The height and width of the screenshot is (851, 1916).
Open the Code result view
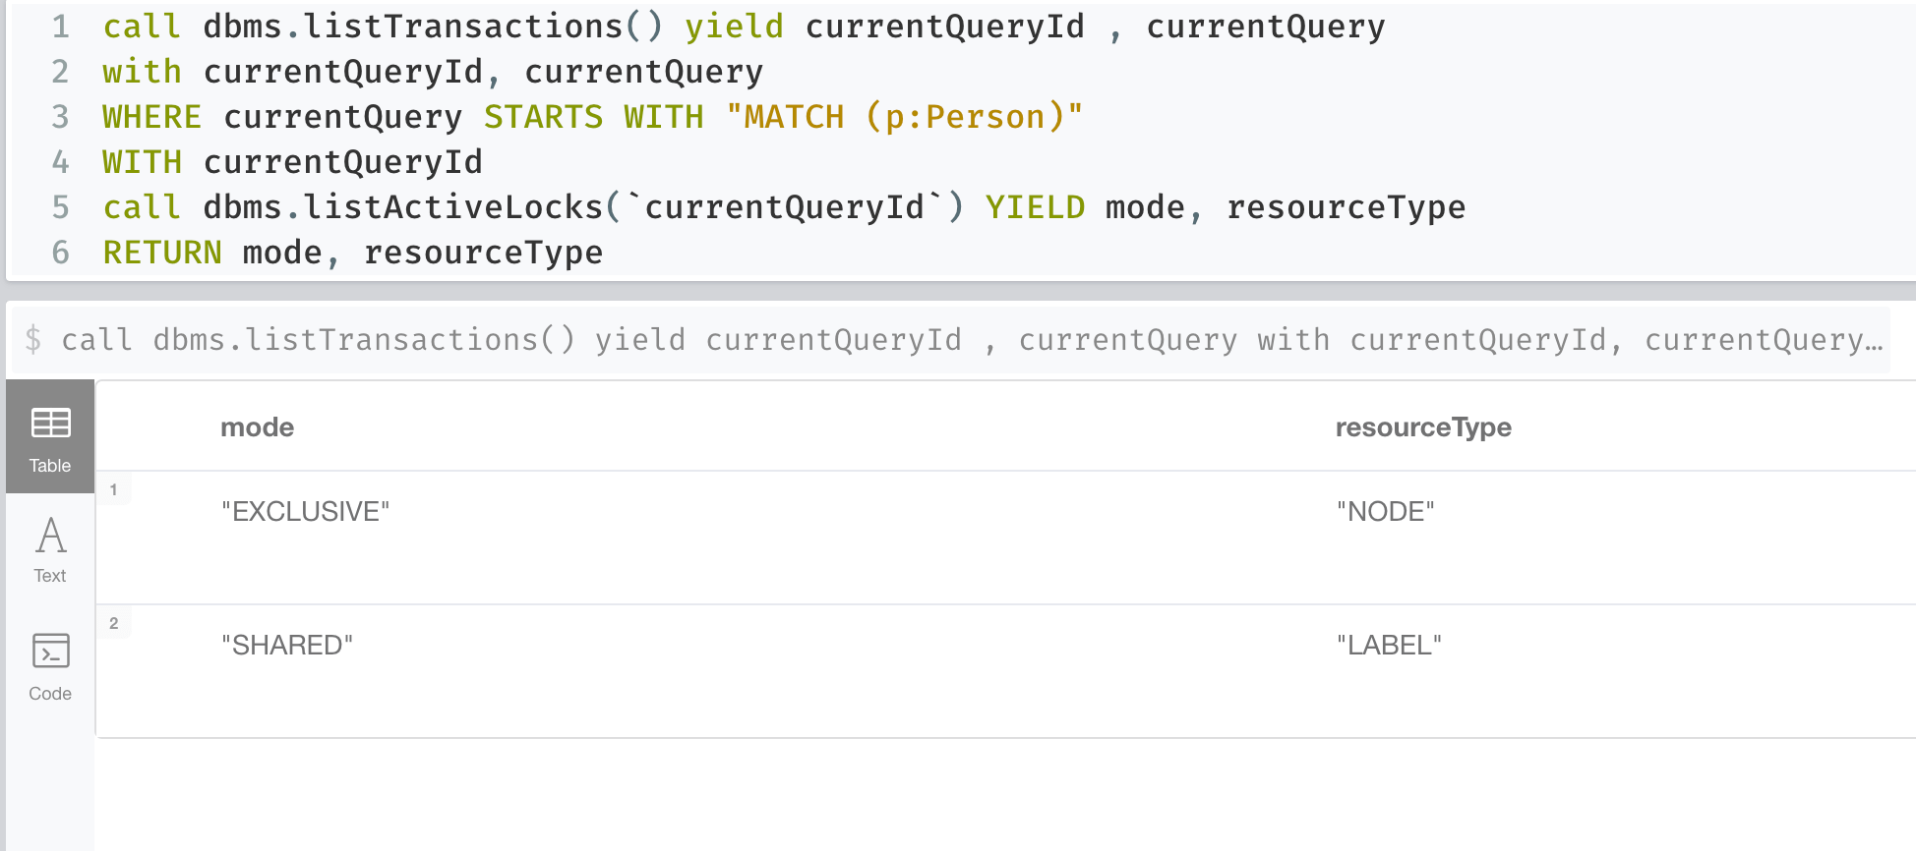pyautogui.click(x=50, y=665)
